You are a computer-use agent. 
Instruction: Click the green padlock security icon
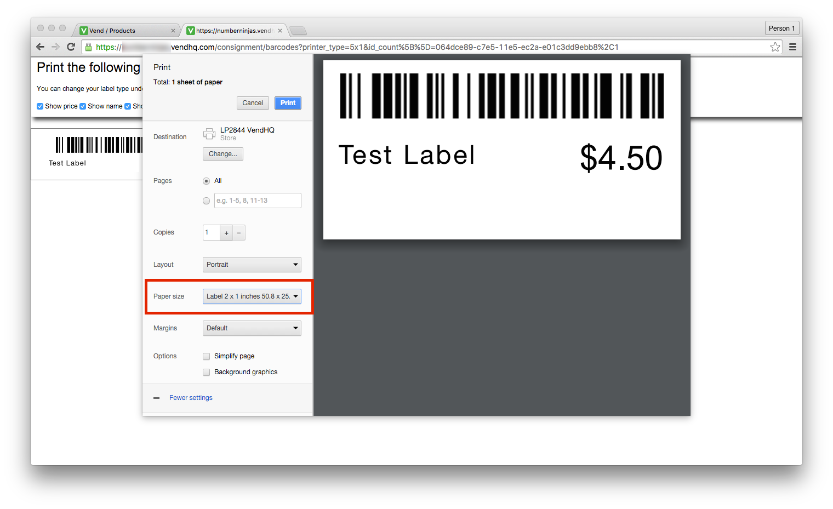click(88, 47)
